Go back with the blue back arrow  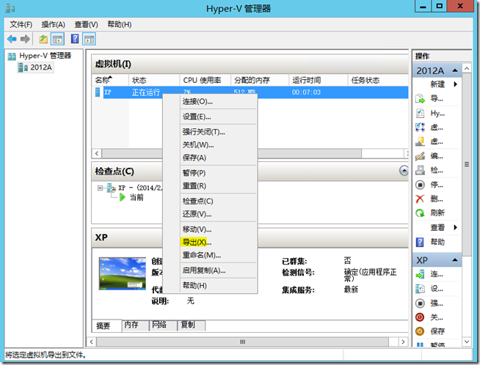tap(12, 39)
